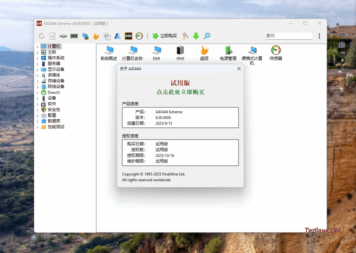
Task: Close the 关于 AIDA64 dialog
Action: coord(239,69)
